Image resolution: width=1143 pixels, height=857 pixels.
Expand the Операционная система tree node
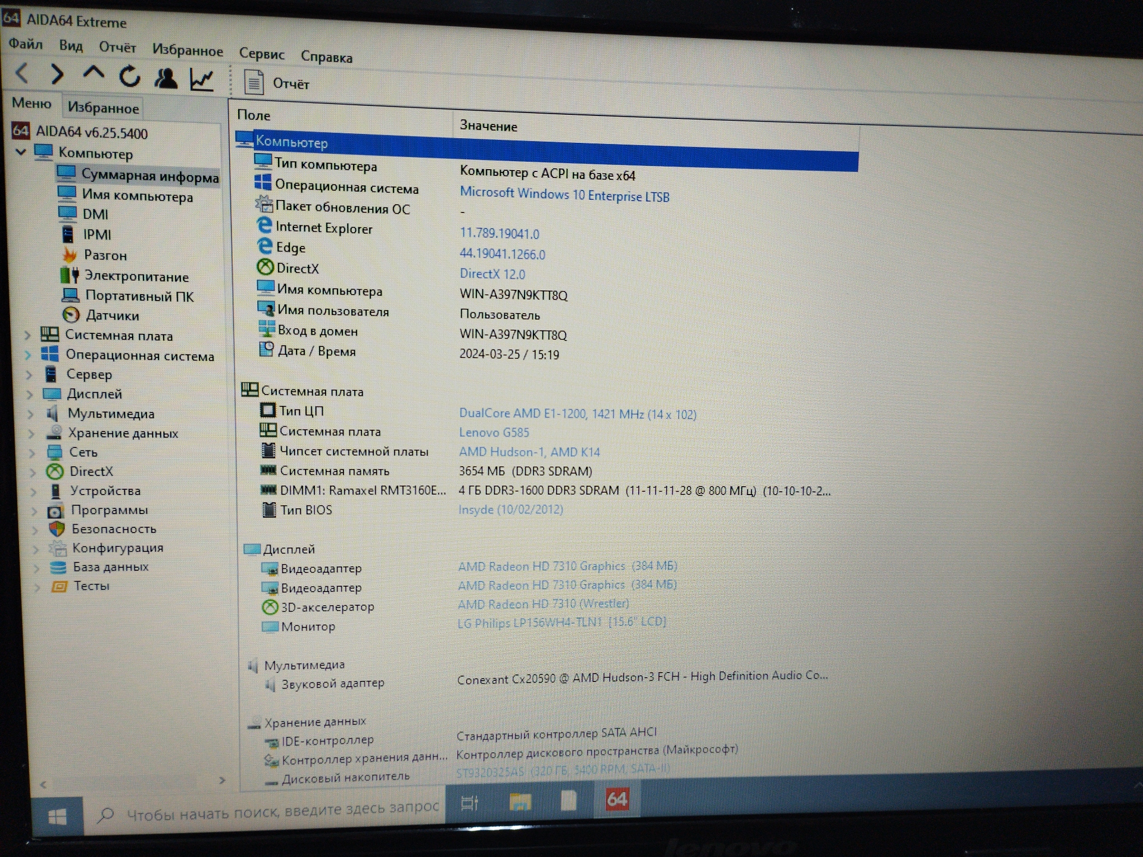pos(29,355)
